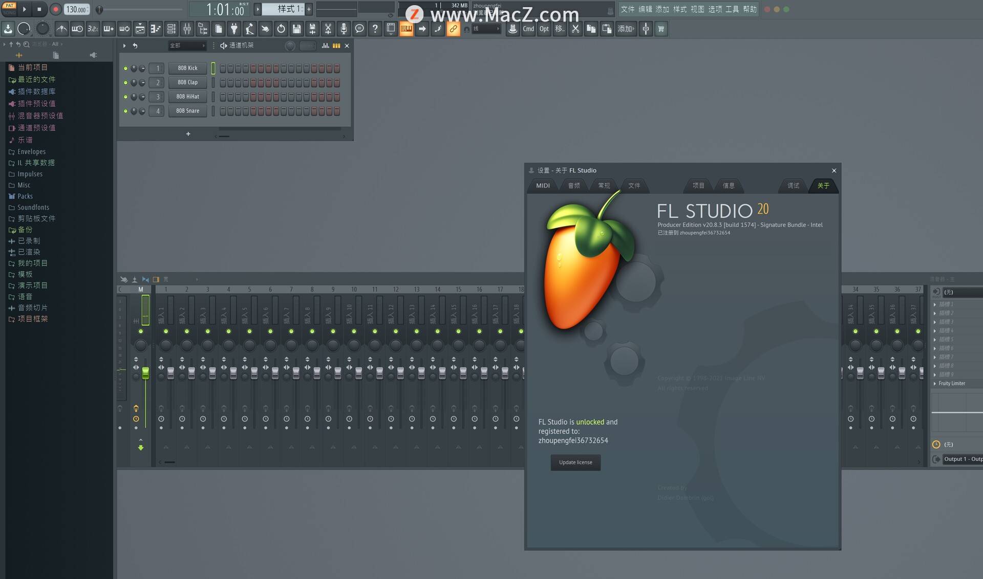Toggle the orange link multilink controllers icon
The height and width of the screenshot is (579, 983).
click(453, 29)
